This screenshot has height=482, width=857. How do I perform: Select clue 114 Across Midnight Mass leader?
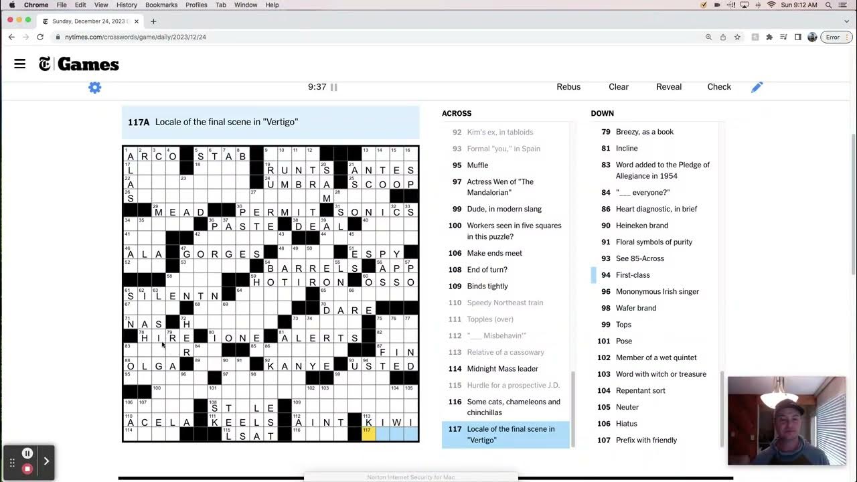[505, 369]
